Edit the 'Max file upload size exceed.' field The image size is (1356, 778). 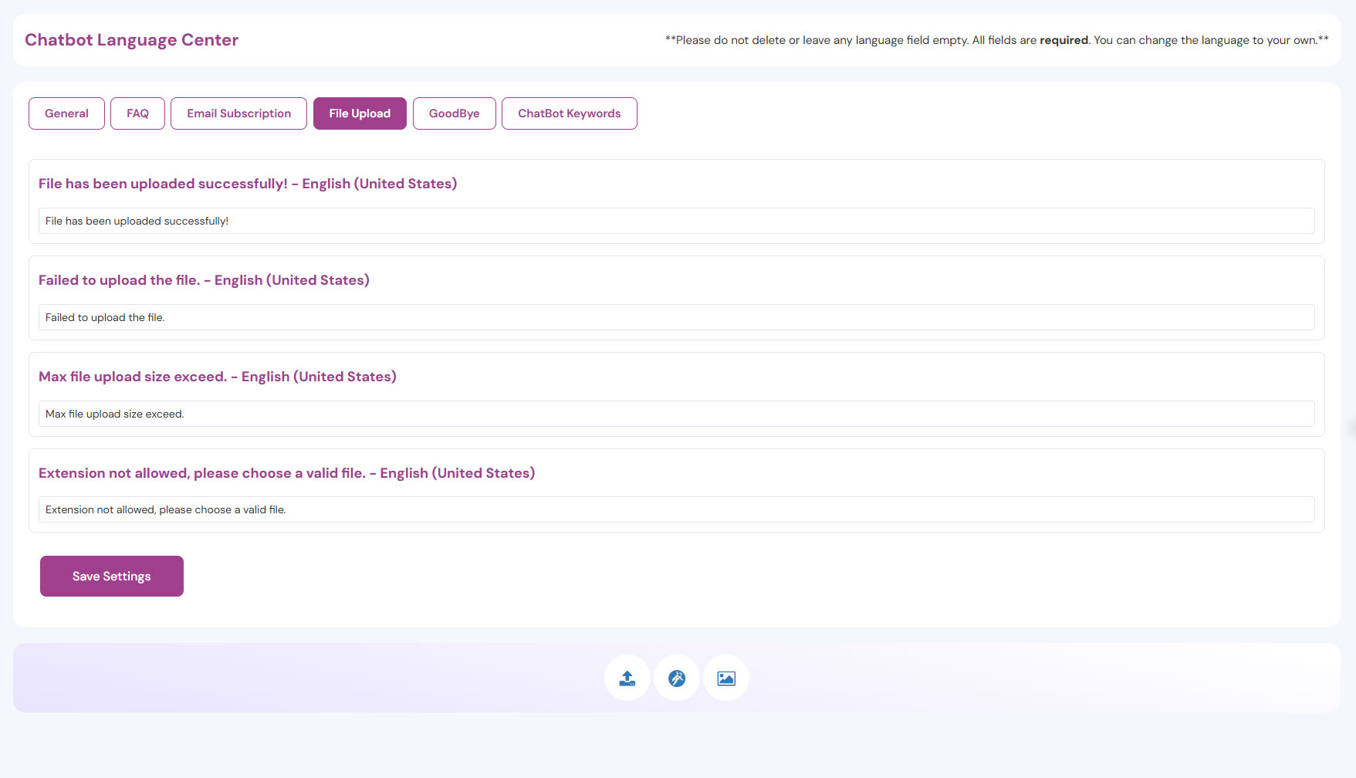coord(676,414)
